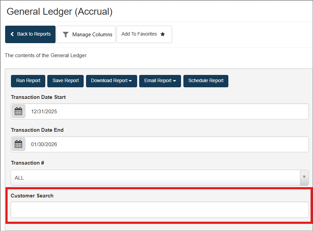This screenshot has height=231, width=313.
Task: Focus the start date field showing 12/31/2025
Action: 168,112
